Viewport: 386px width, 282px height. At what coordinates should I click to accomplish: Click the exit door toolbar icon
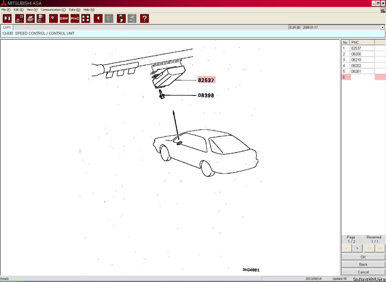(x=7, y=18)
